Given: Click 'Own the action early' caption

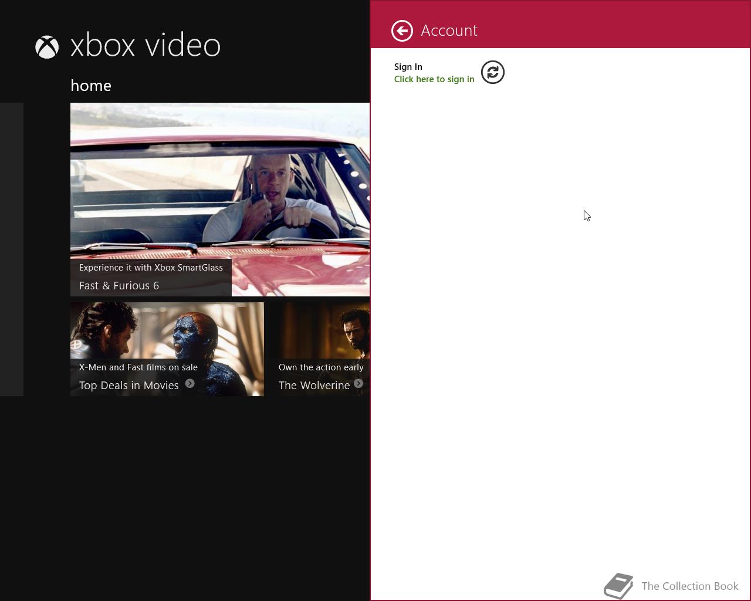Looking at the screenshot, I should 321,367.
